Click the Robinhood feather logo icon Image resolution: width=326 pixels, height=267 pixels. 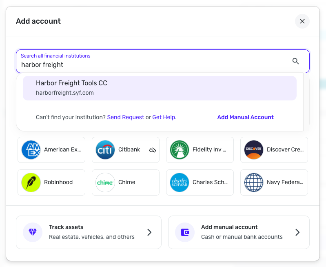pos(31,182)
